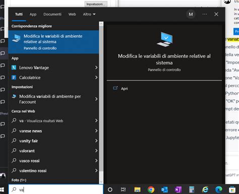Open Microsoft Store from the taskbar
The image size is (239, 194).
(232, 190)
